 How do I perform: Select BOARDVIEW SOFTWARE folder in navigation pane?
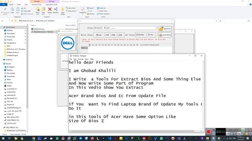click(x=15, y=130)
